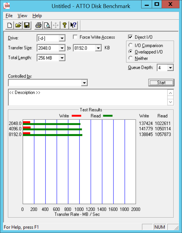Start the benchmark with Start button
This screenshot has width=182, height=233.
click(x=161, y=83)
